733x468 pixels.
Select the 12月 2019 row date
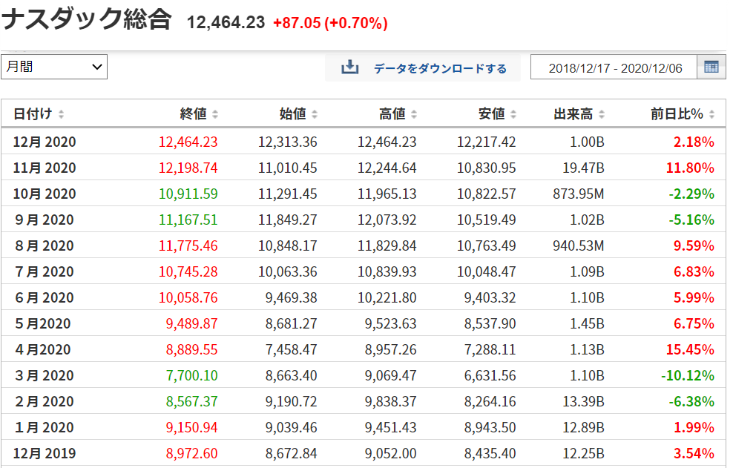45,453
